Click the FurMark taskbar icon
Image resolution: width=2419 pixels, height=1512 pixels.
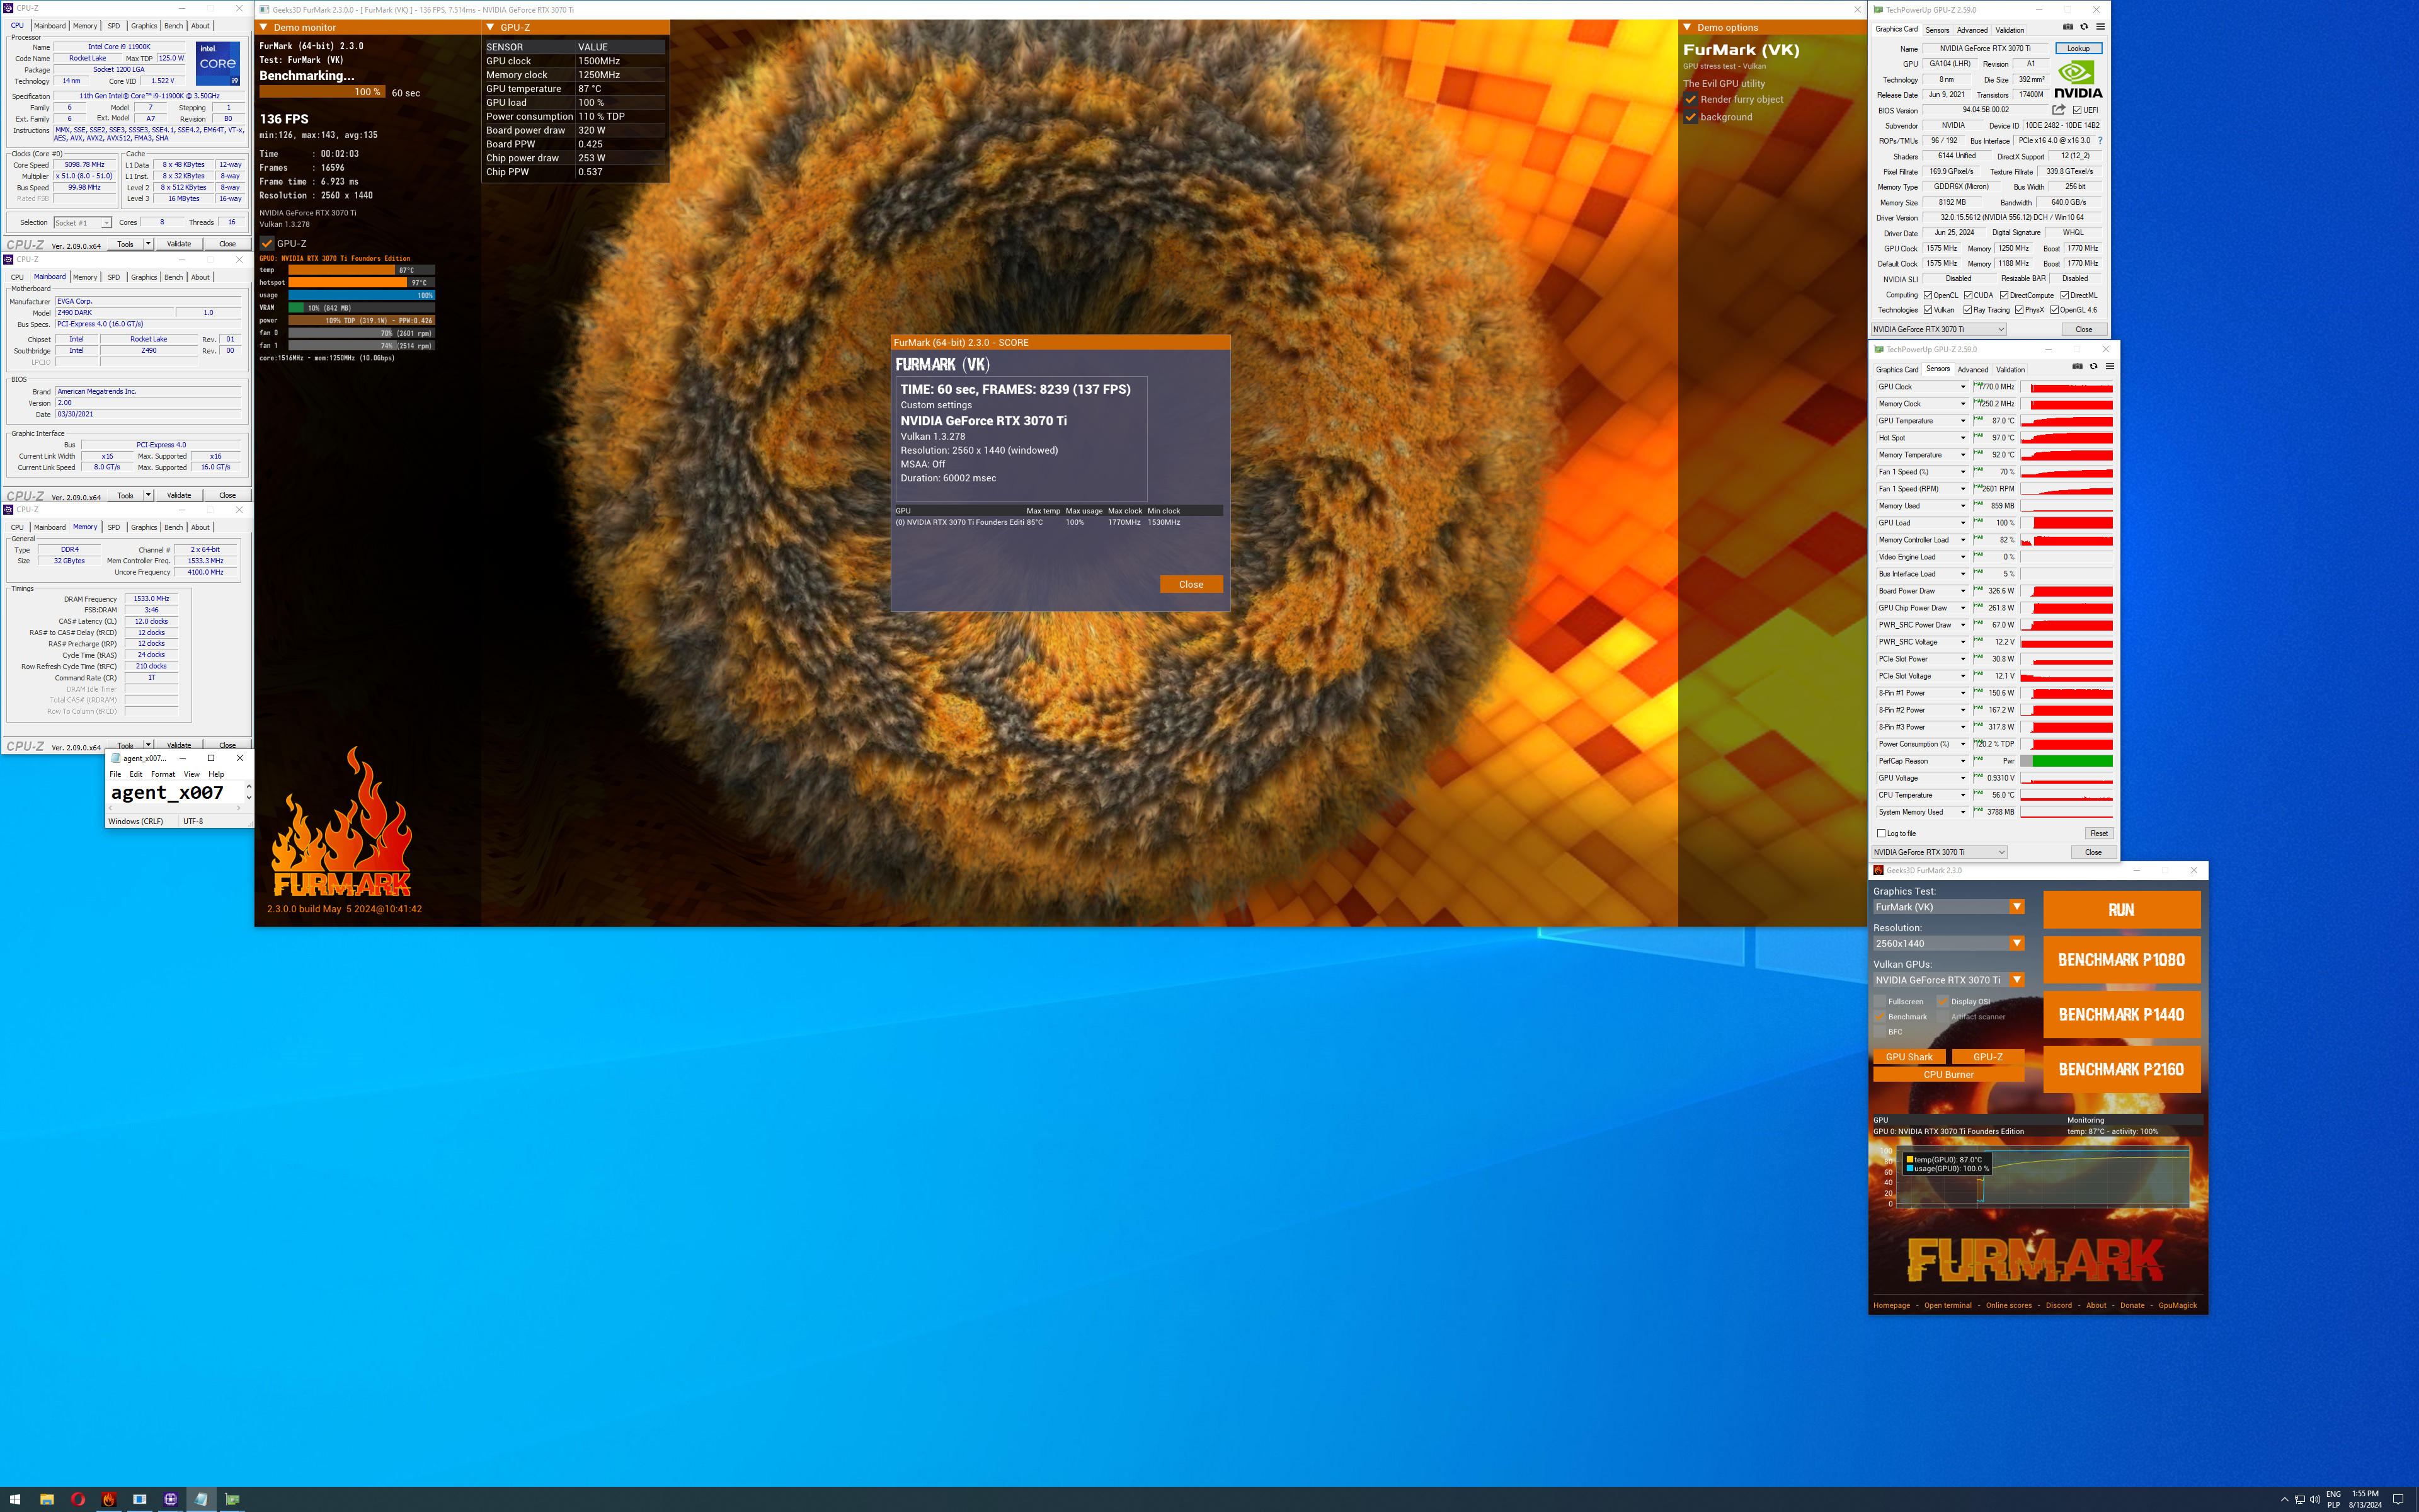coord(109,1499)
